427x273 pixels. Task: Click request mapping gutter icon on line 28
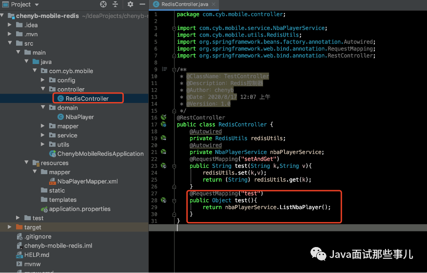pos(163,200)
